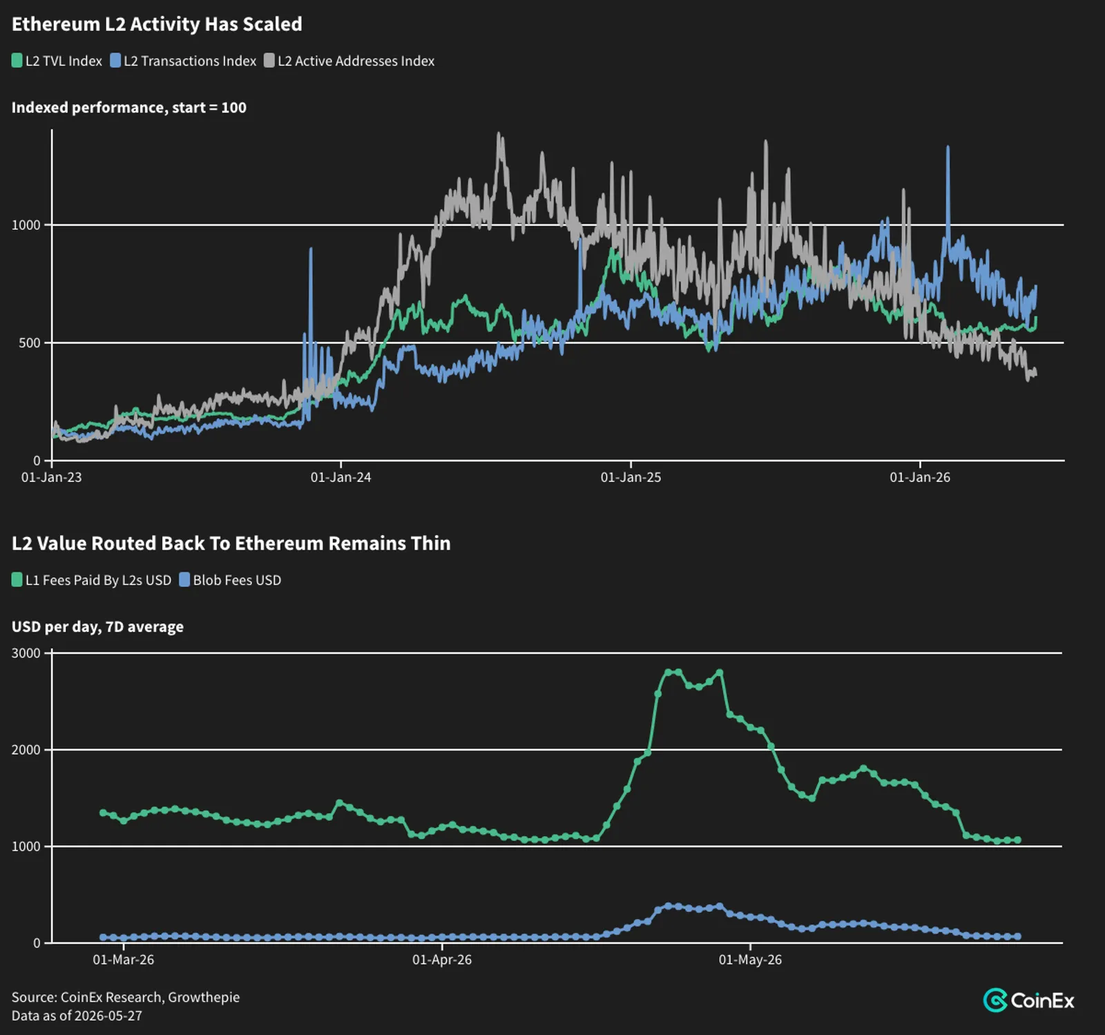Click the 01-Jan-24 axis label
The width and height of the screenshot is (1105, 1035).
(x=340, y=477)
